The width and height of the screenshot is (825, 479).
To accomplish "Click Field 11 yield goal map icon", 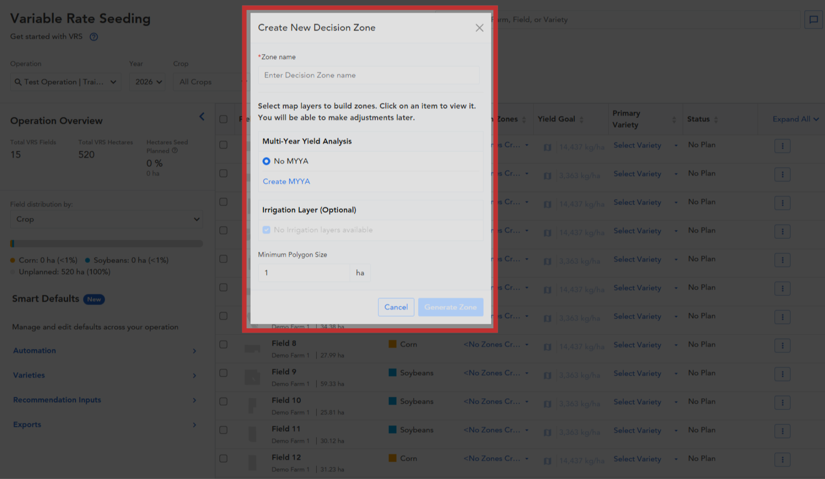I will tap(548, 432).
